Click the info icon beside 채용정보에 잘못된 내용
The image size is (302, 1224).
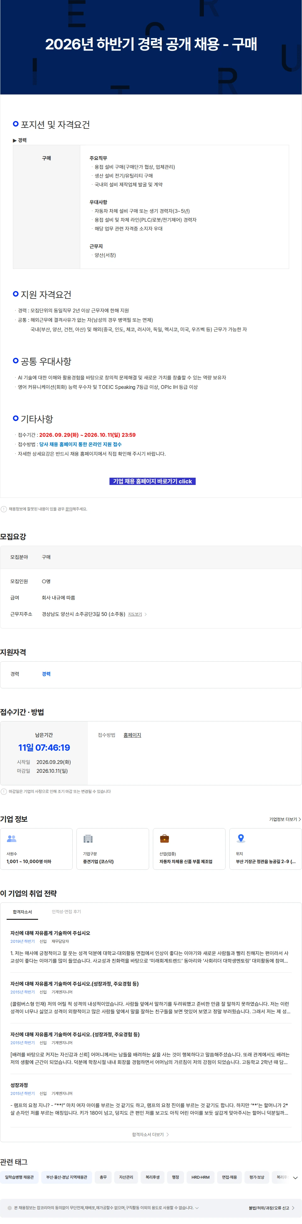click(x=4, y=509)
